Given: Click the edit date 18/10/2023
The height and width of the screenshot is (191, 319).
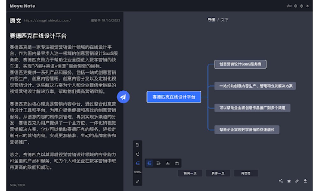Looking at the screenshot, I should (x=111, y=20).
